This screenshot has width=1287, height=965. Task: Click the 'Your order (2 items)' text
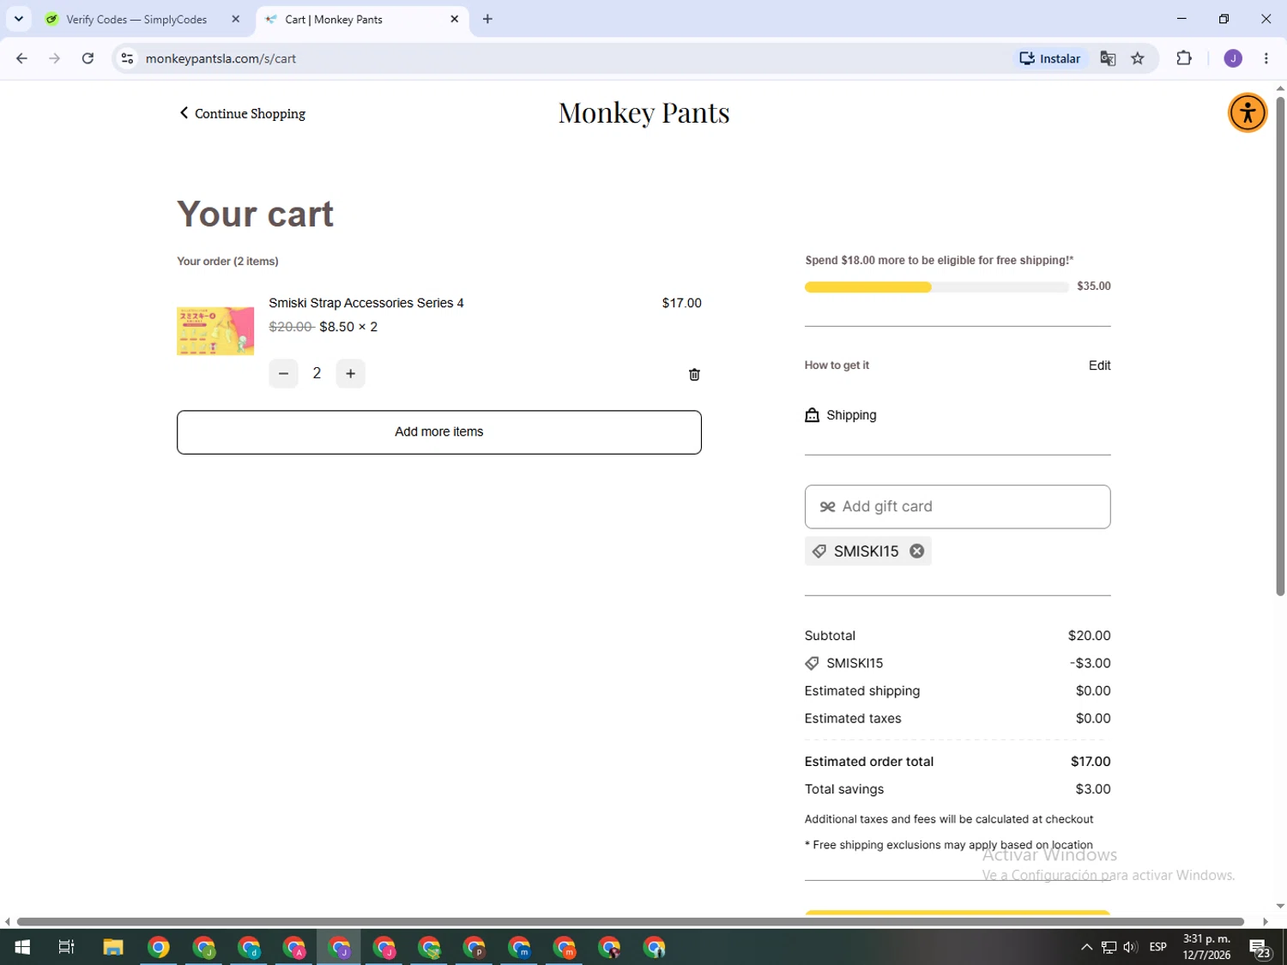[x=227, y=262]
